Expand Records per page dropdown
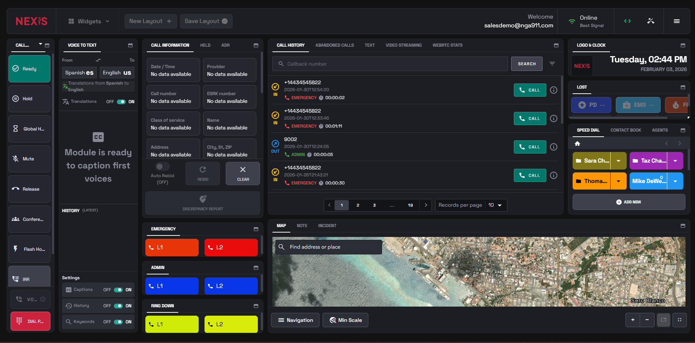Image resolution: width=695 pixels, height=343 pixels. (x=496, y=205)
